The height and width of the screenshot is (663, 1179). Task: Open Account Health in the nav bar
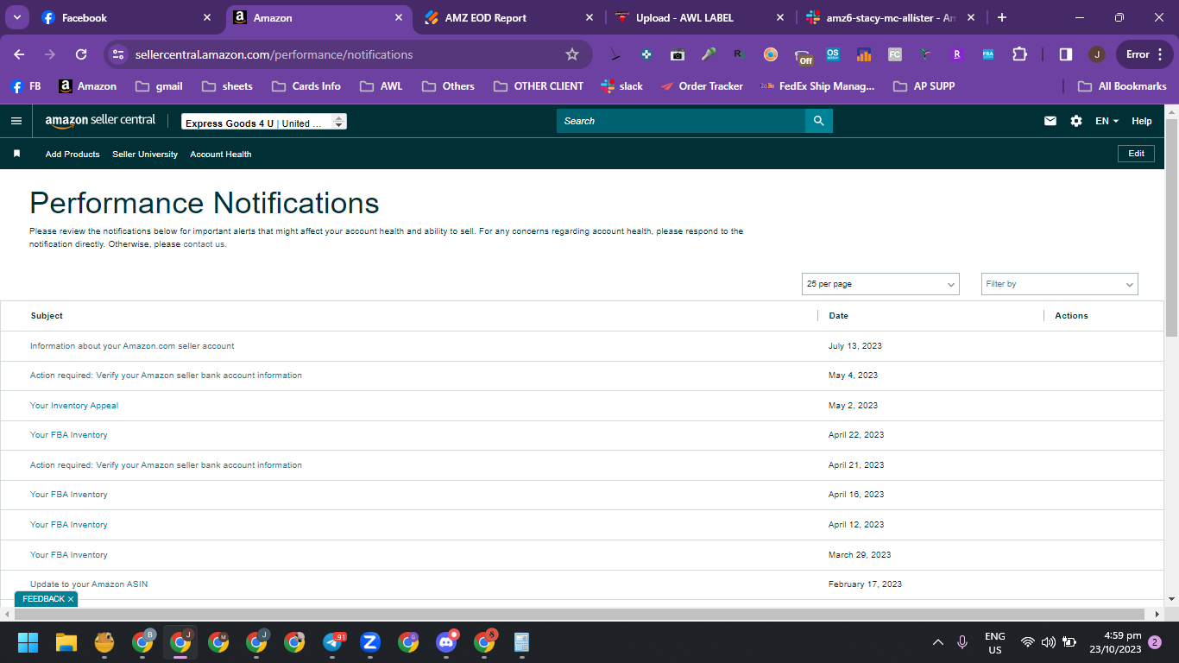coord(221,154)
